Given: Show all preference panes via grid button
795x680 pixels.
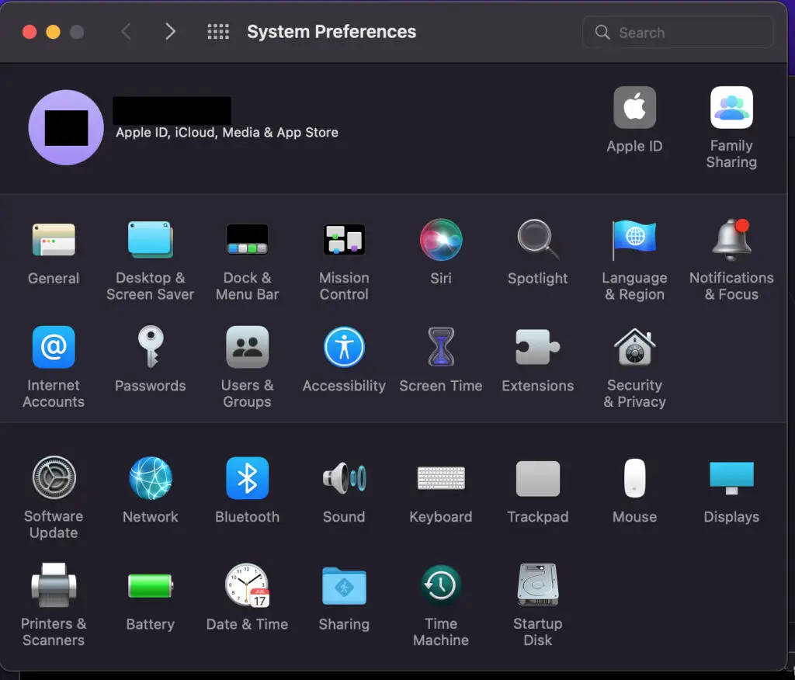Looking at the screenshot, I should pyautogui.click(x=218, y=31).
